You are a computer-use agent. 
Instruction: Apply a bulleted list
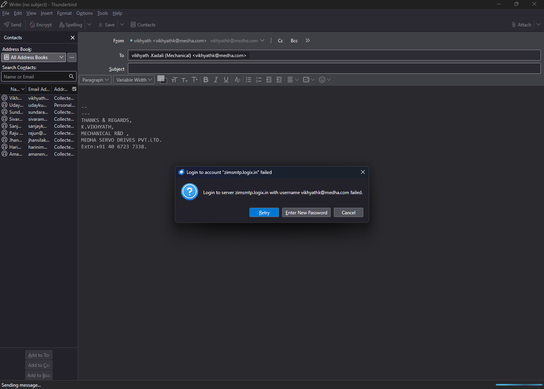click(x=249, y=80)
